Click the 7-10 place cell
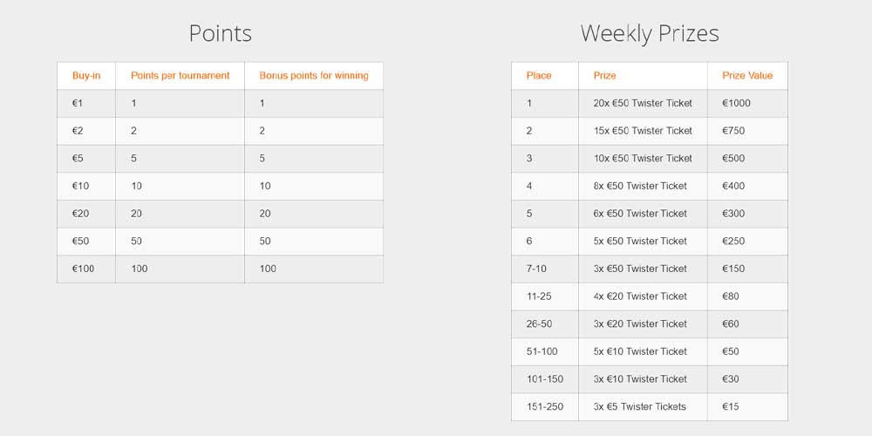This screenshot has height=436, width=872. 536,269
